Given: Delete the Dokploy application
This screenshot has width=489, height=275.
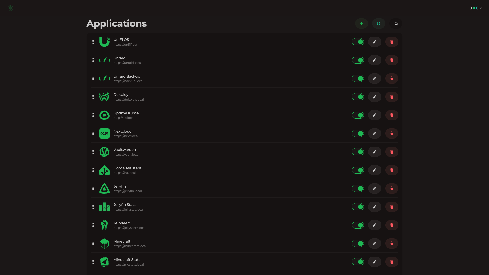Looking at the screenshot, I should 392,97.
